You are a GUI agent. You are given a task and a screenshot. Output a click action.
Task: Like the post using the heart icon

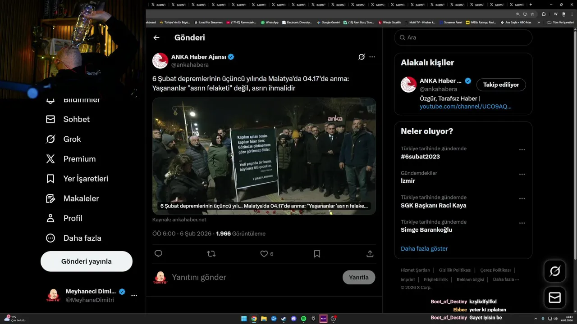(264, 254)
